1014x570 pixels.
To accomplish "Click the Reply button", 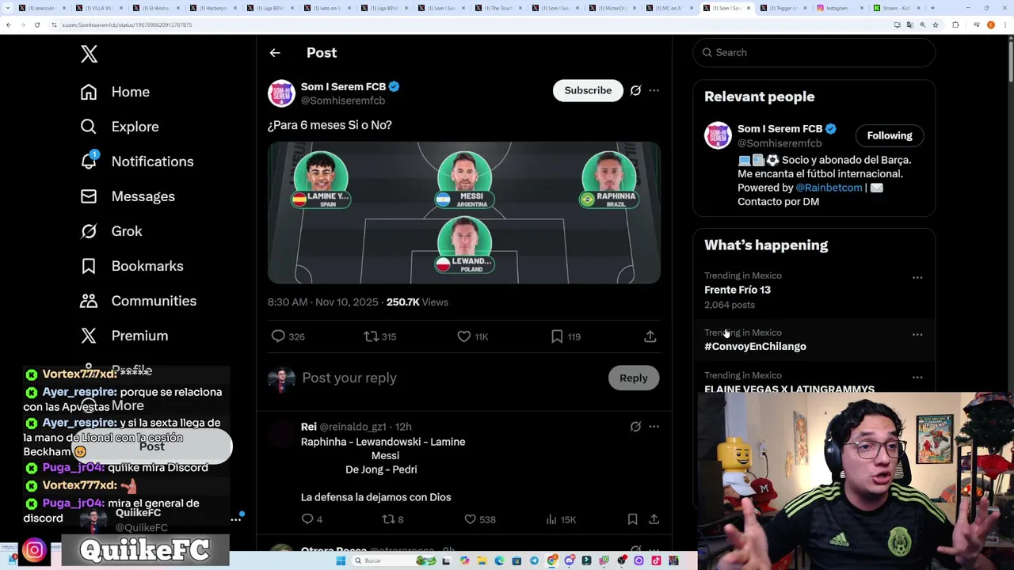I will 633,378.
